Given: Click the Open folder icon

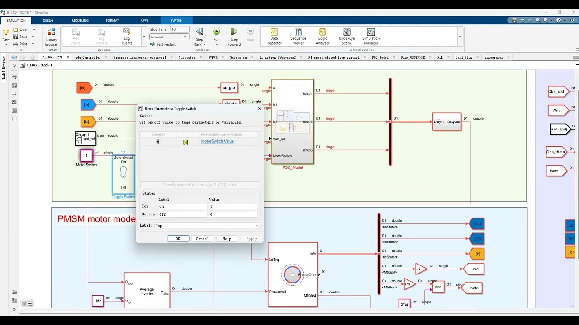Looking at the screenshot, I should tap(15, 29).
